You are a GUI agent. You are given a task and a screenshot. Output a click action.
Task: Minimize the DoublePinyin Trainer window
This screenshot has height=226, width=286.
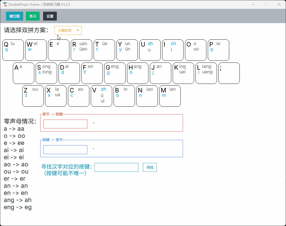pyautogui.click(x=253, y=4)
